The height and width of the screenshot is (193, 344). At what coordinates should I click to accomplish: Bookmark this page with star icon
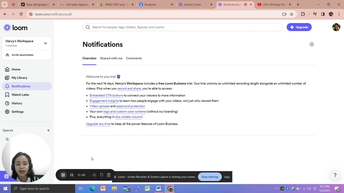point(292,14)
